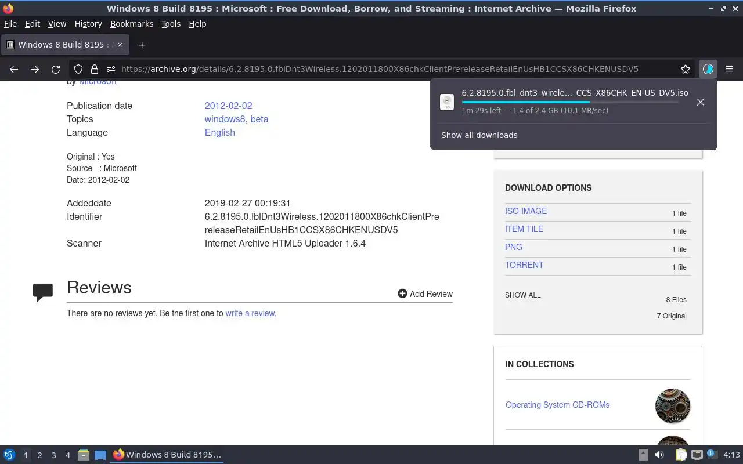Click Show all downloads
This screenshot has height=464, width=743.
click(x=479, y=135)
